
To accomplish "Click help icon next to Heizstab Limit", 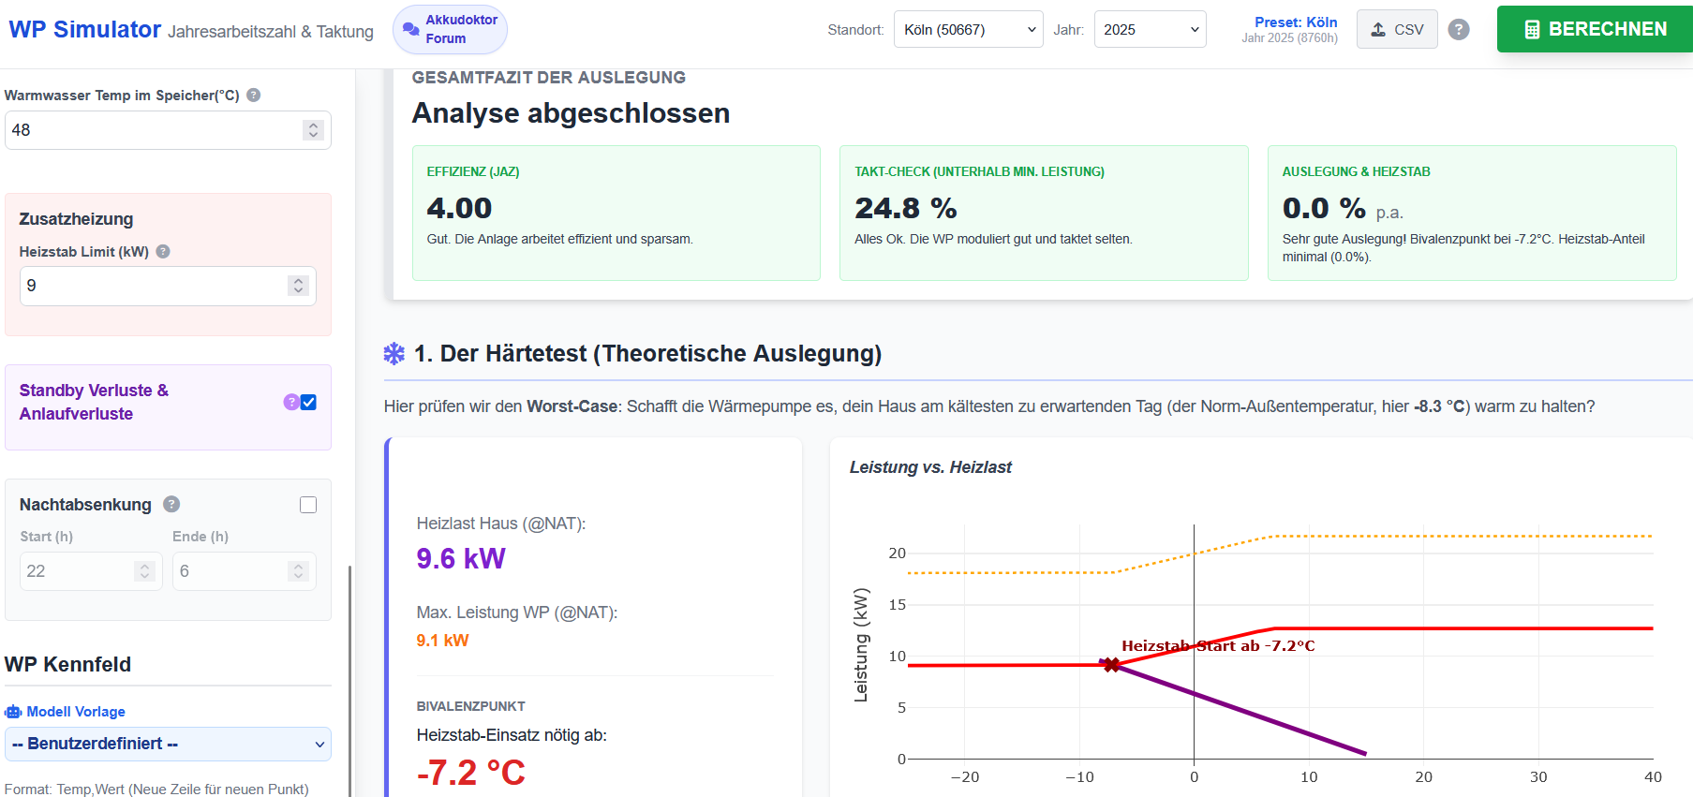I will (x=163, y=251).
